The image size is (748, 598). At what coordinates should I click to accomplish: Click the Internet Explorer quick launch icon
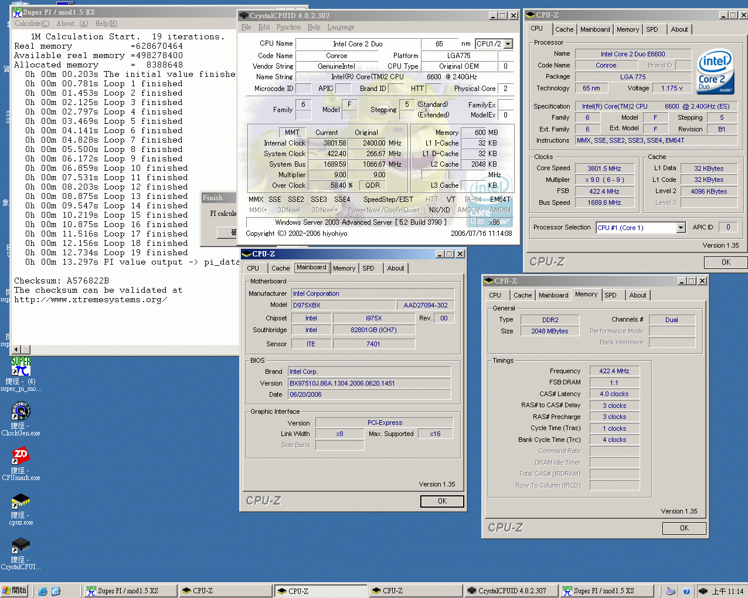[x=42, y=591]
